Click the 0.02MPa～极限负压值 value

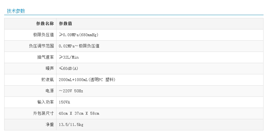79,46
